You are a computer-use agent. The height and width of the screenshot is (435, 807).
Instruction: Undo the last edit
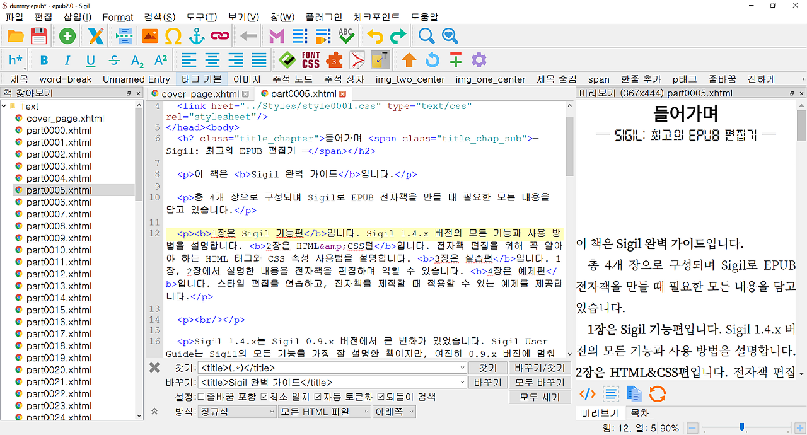tap(375, 36)
